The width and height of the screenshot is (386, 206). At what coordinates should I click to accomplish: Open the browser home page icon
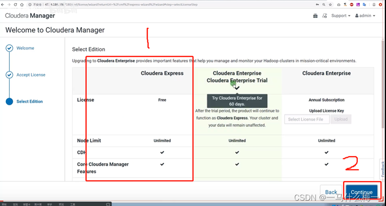point(22,4)
